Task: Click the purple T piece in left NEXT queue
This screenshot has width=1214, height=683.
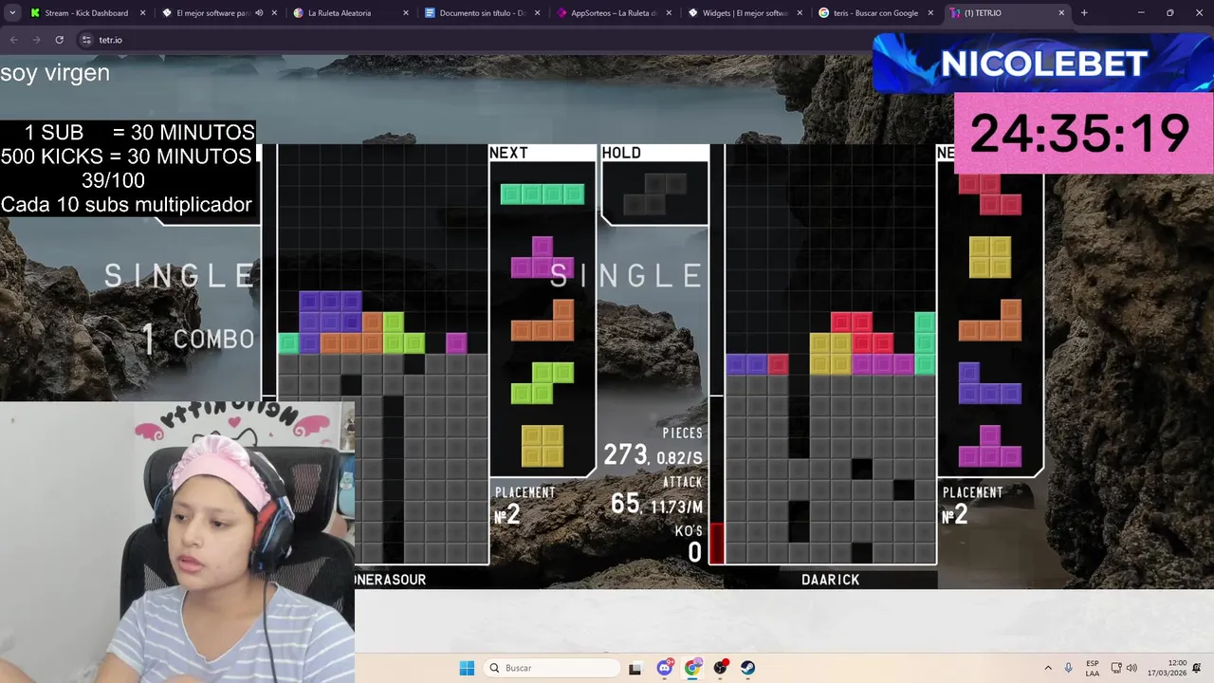Action: 543,257
